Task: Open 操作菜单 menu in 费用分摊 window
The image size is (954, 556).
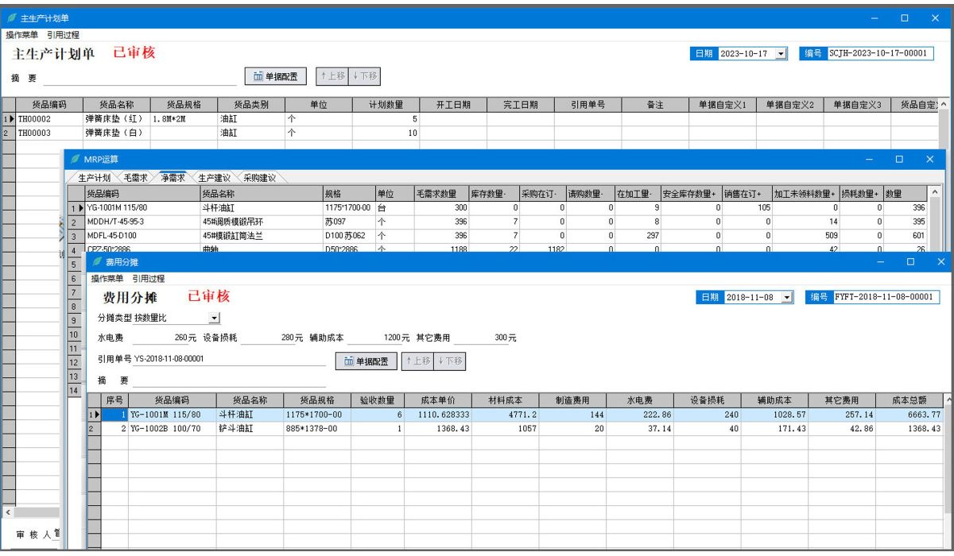Action: [107, 279]
